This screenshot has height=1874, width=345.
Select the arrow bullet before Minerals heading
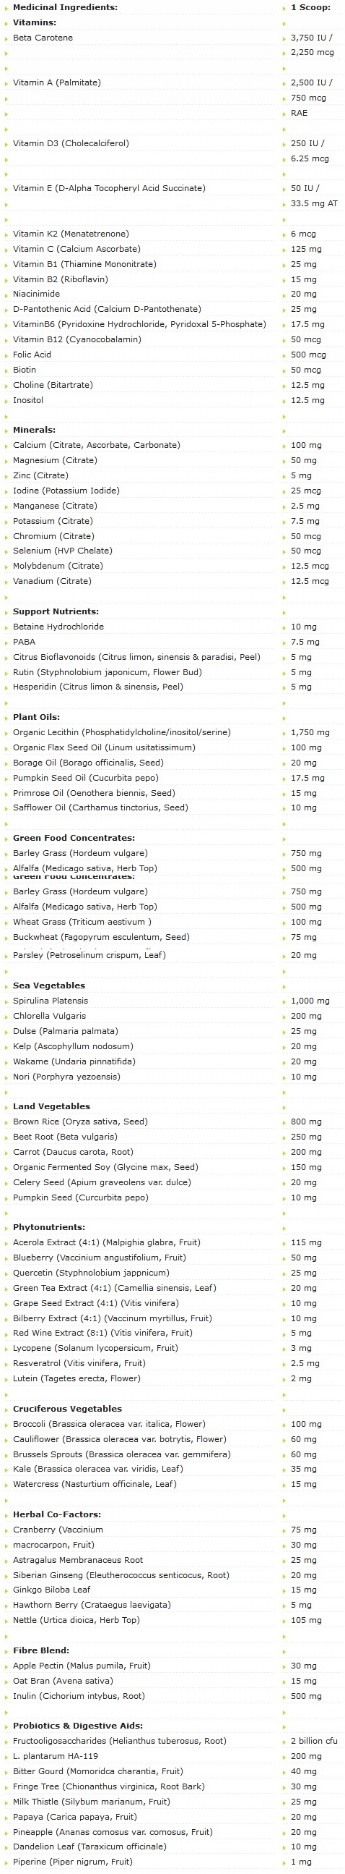click(x=7, y=431)
